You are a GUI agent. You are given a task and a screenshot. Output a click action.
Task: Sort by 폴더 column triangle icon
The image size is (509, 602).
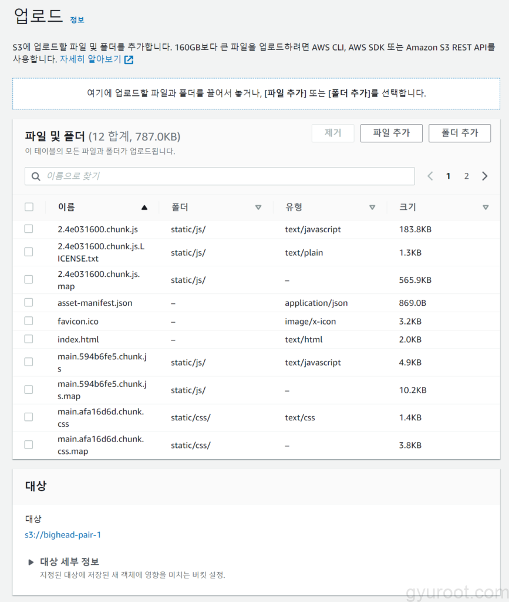coord(258,208)
